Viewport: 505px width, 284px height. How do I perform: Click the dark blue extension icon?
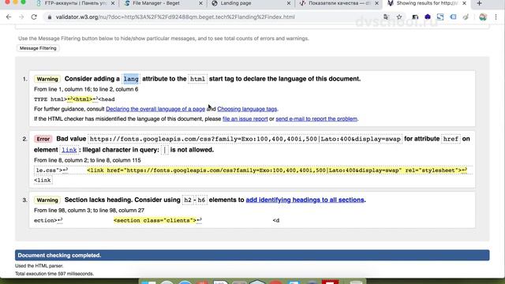pos(428,17)
